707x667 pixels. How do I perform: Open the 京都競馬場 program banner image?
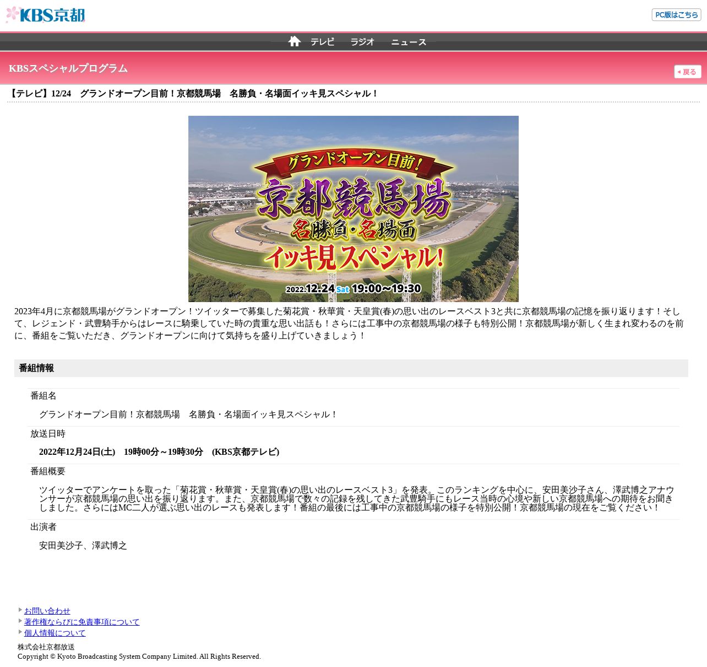[353, 209]
